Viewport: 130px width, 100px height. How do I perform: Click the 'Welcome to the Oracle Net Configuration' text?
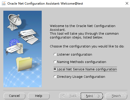[x=83, y=26]
